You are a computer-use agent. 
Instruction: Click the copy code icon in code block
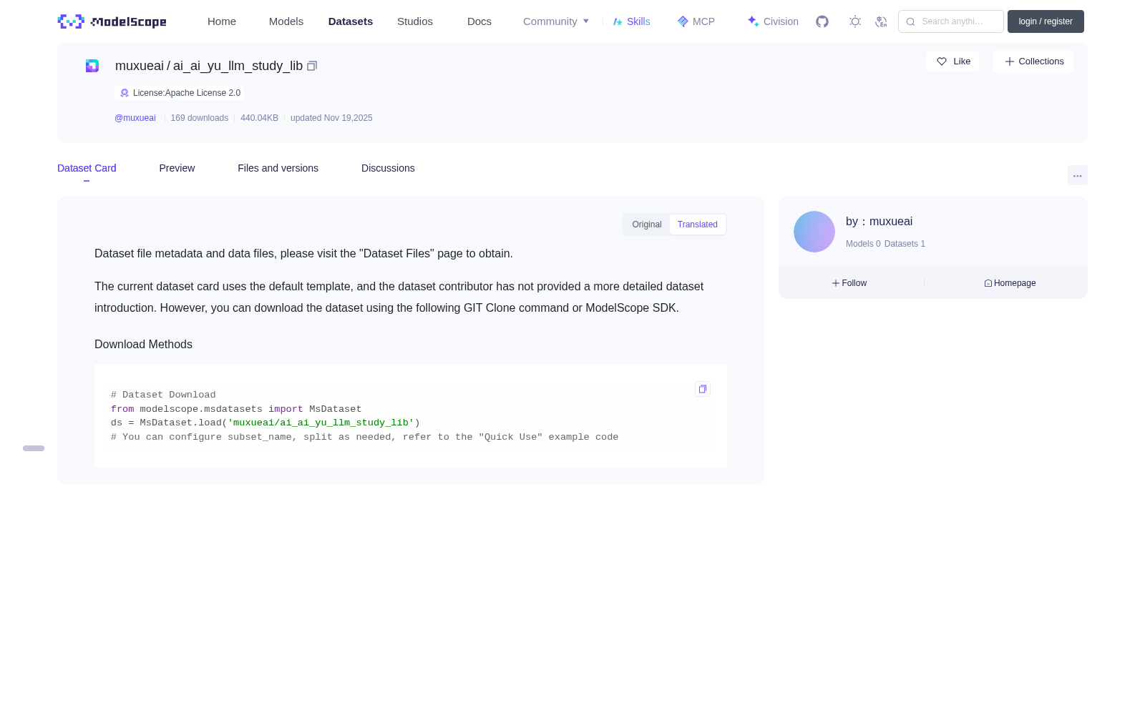[x=703, y=389]
